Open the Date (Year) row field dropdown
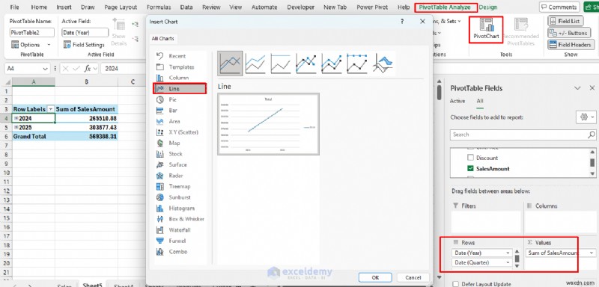Viewport: 599px width, 287px height. (x=508, y=253)
